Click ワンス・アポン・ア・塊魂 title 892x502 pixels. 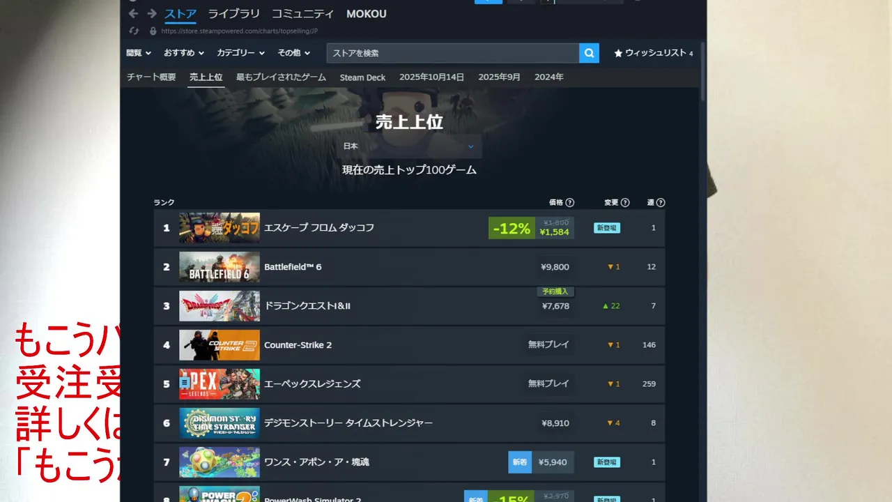[316, 462]
